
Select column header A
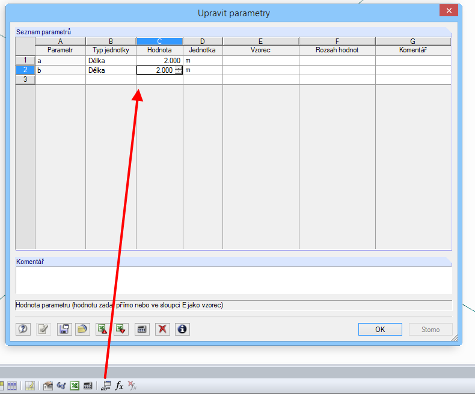click(60, 42)
